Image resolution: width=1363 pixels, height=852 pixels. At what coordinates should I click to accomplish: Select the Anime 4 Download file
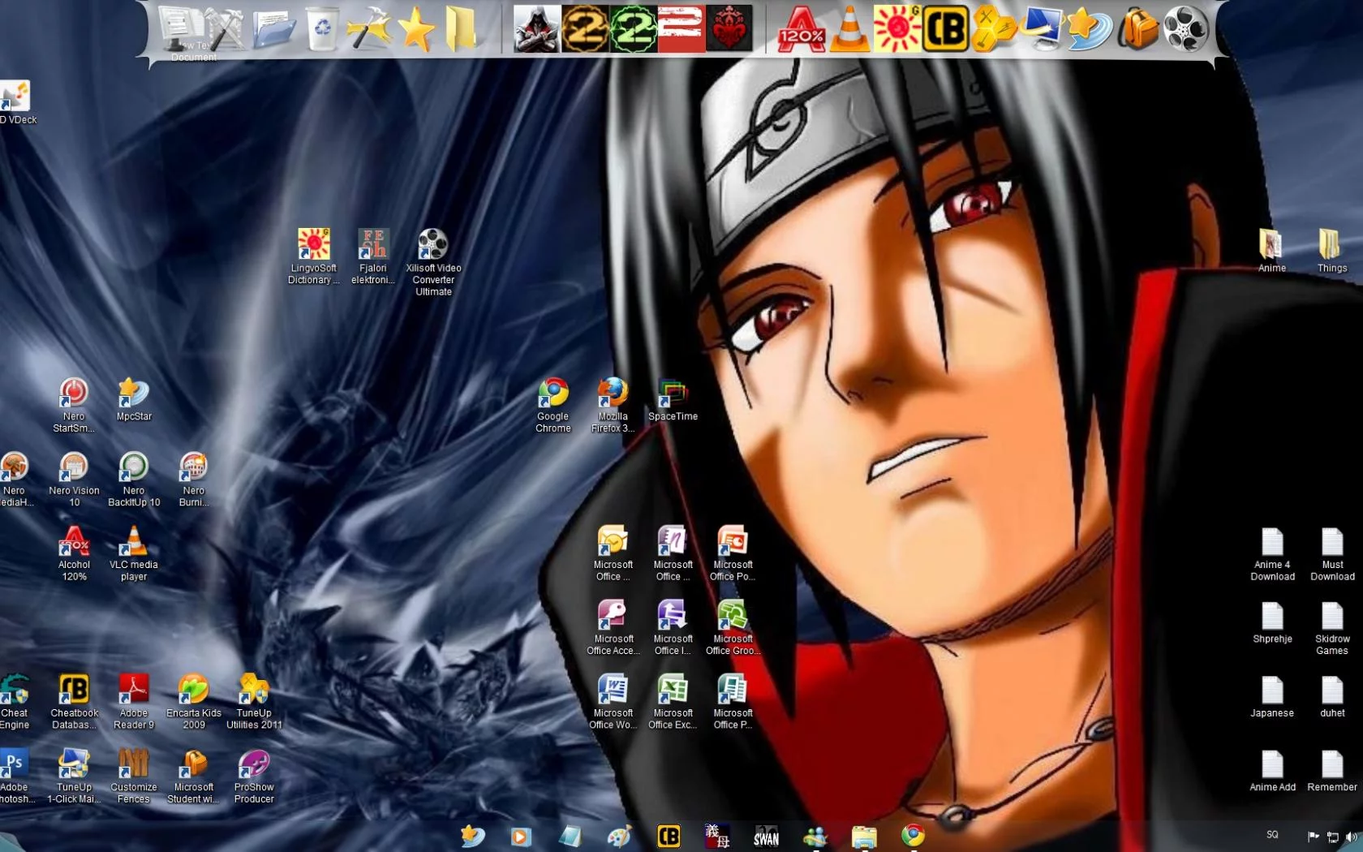(x=1272, y=553)
